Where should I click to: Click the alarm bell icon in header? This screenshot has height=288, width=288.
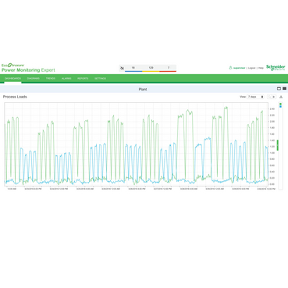122,68
